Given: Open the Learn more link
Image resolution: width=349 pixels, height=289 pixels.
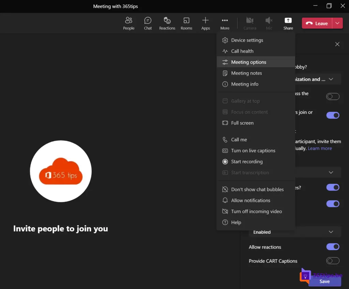Looking at the screenshot, I should point(320,148).
